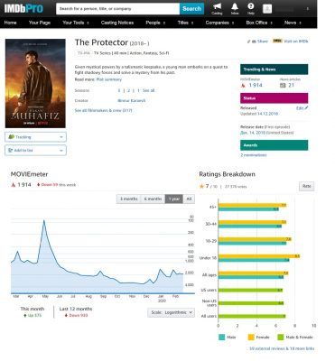Click the Under 18 female rating bar

pyautogui.click(x=259, y=256)
